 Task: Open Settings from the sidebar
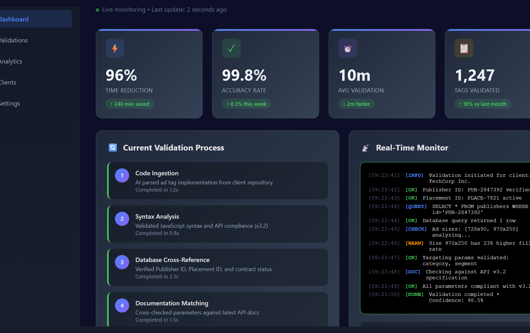(x=10, y=103)
